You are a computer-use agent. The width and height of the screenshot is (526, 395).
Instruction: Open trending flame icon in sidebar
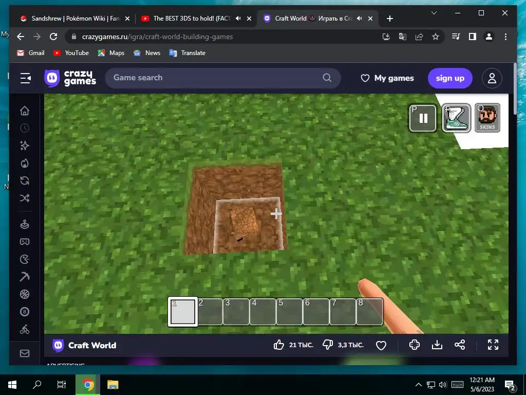pyautogui.click(x=25, y=163)
